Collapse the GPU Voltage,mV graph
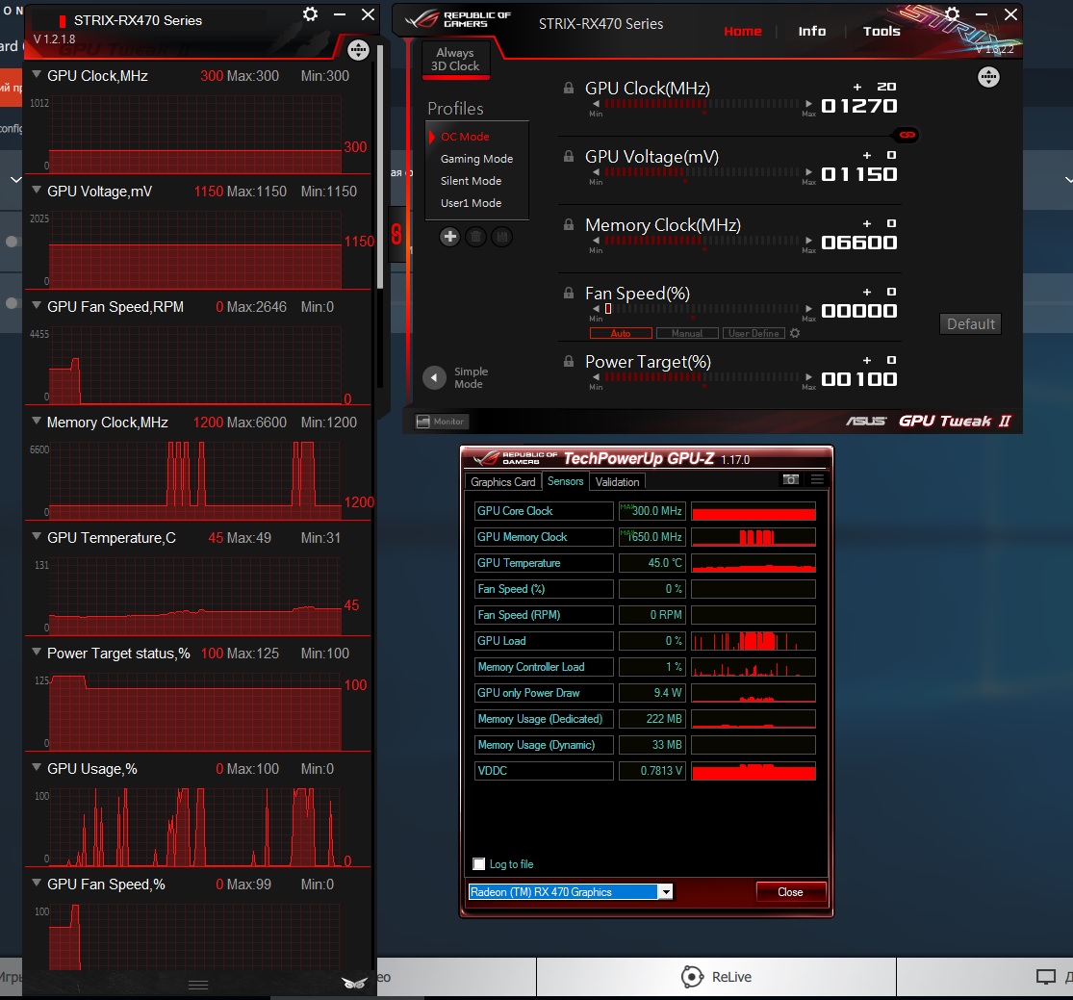Image resolution: width=1073 pixels, height=1000 pixels. [37, 191]
